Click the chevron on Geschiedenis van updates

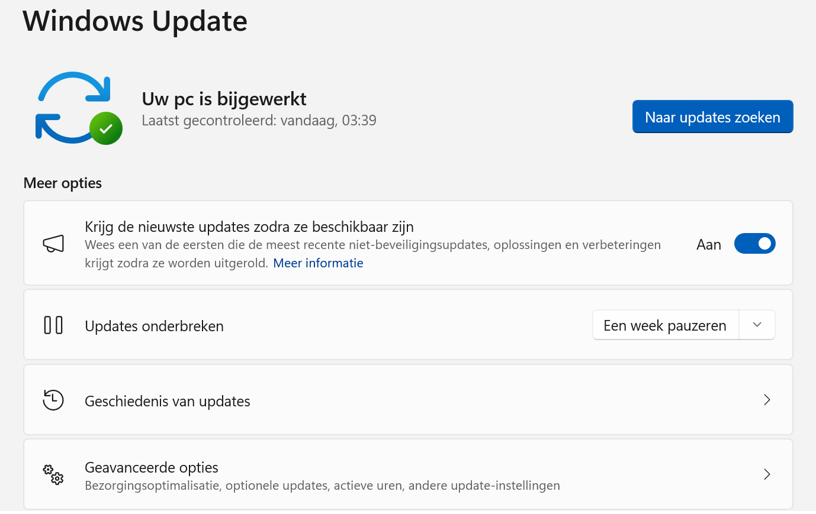(767, 400)
